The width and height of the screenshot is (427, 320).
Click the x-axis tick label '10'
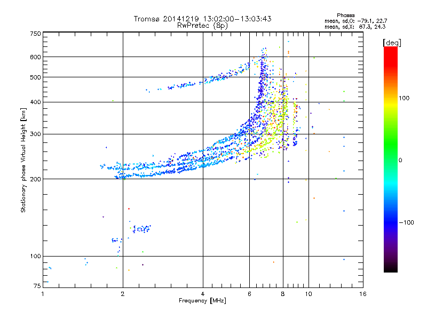[309, 294]
